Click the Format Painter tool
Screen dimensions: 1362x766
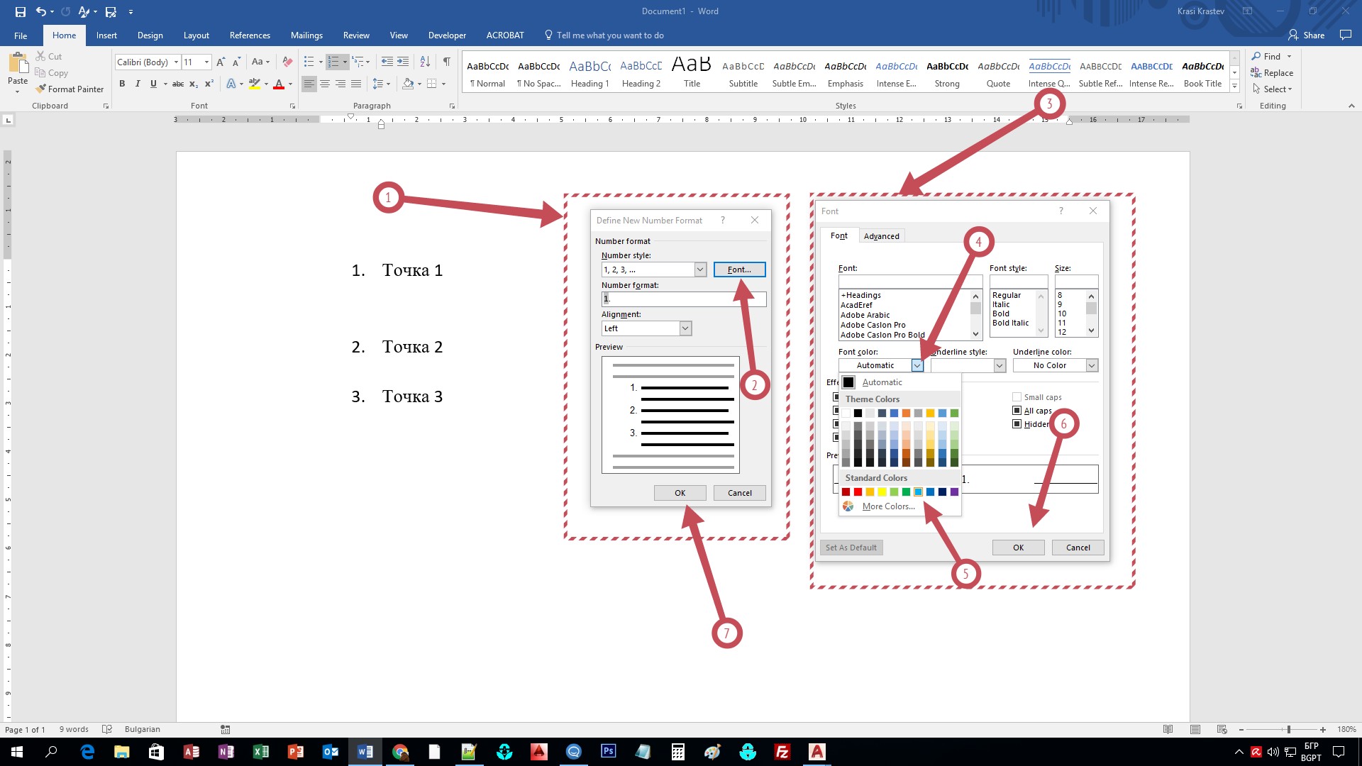pos(70,89)
